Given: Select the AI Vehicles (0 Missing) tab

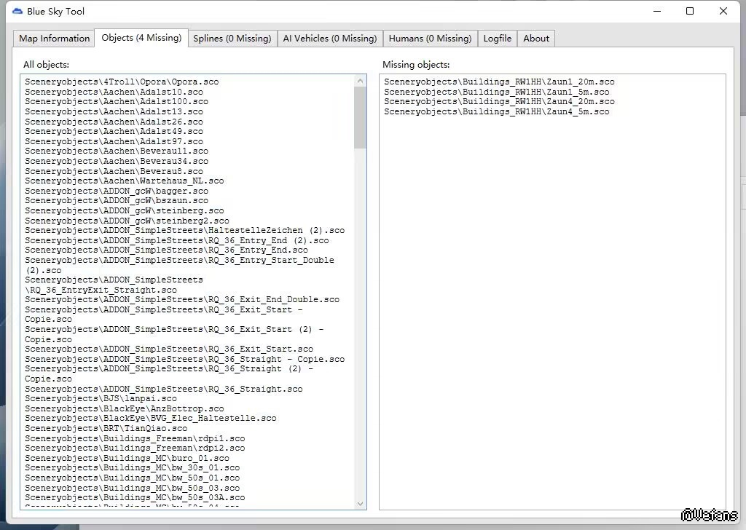Looking at the screenshot, I should click(x=329, y=39).
